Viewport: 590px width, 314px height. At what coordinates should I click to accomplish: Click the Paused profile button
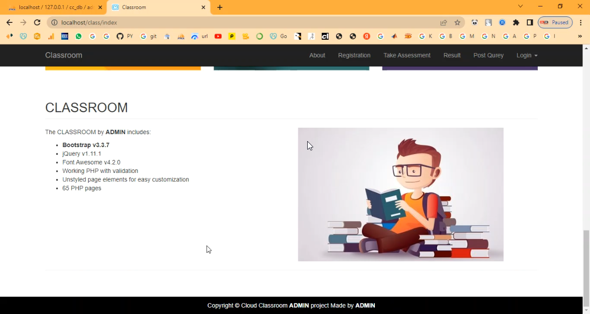point(555,22)
